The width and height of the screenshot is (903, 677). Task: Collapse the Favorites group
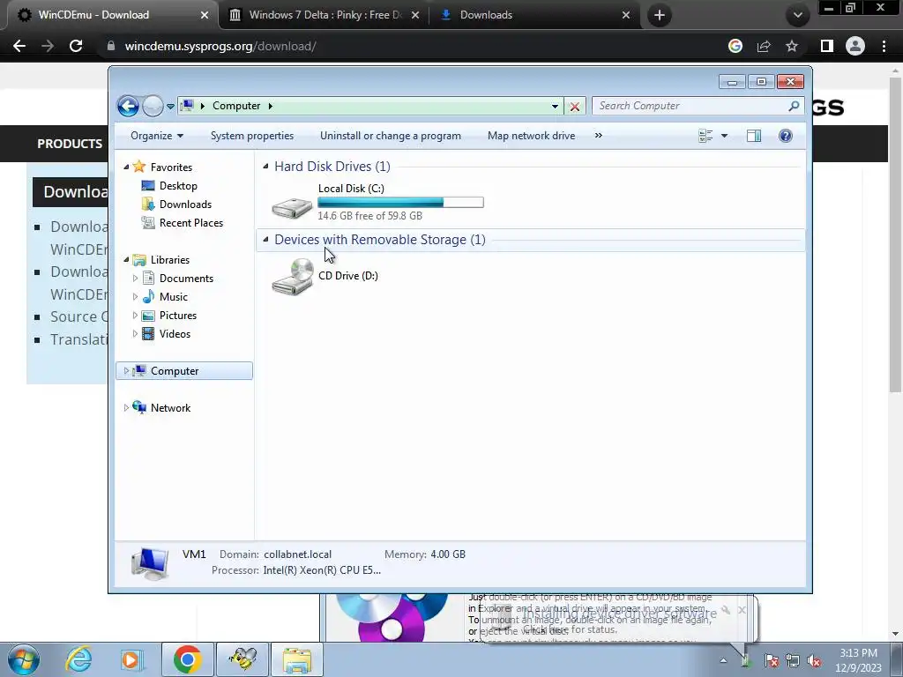coord(126,167)
